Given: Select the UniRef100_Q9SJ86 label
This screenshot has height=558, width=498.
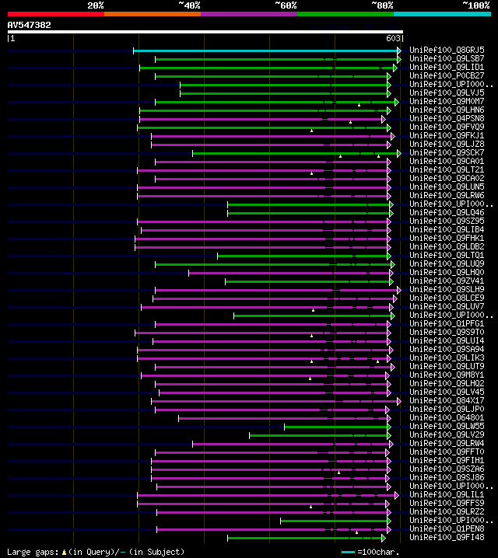Looking at the screenshot, I should click(447, 477).
